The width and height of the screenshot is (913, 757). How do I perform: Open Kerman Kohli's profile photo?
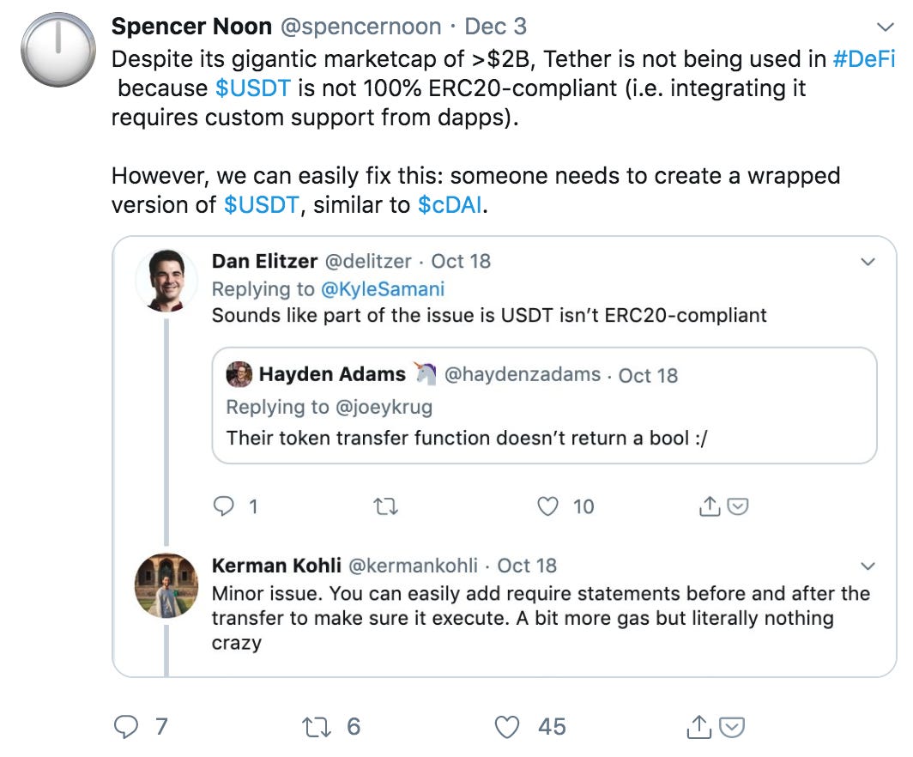pos(167,584)
